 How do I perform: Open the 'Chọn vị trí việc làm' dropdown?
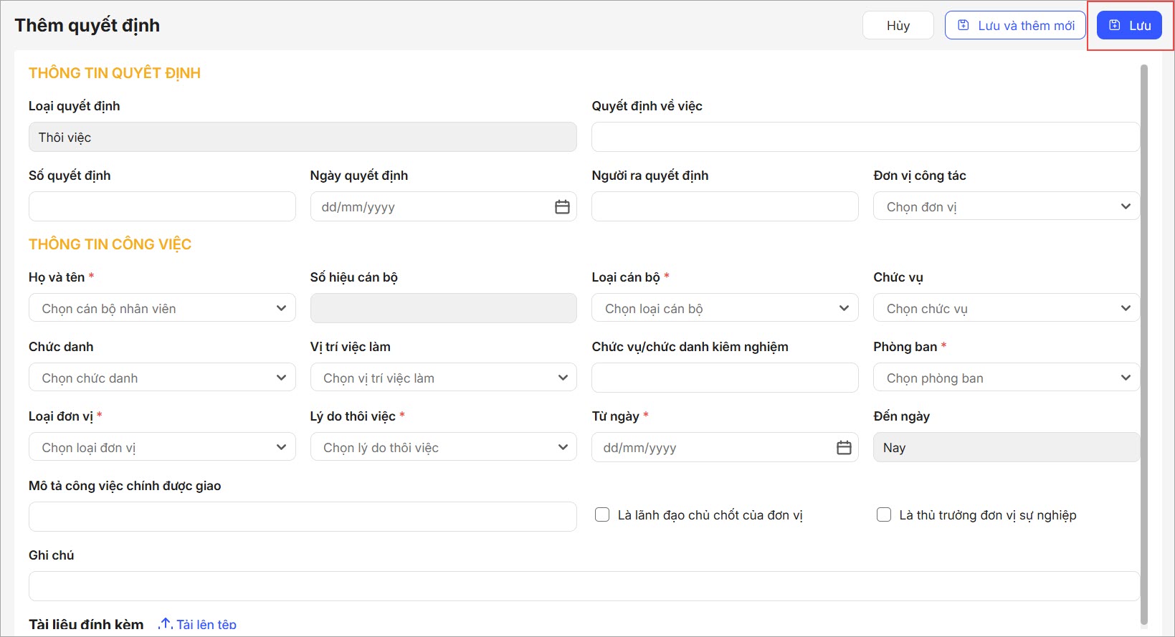tap(443, 378)
